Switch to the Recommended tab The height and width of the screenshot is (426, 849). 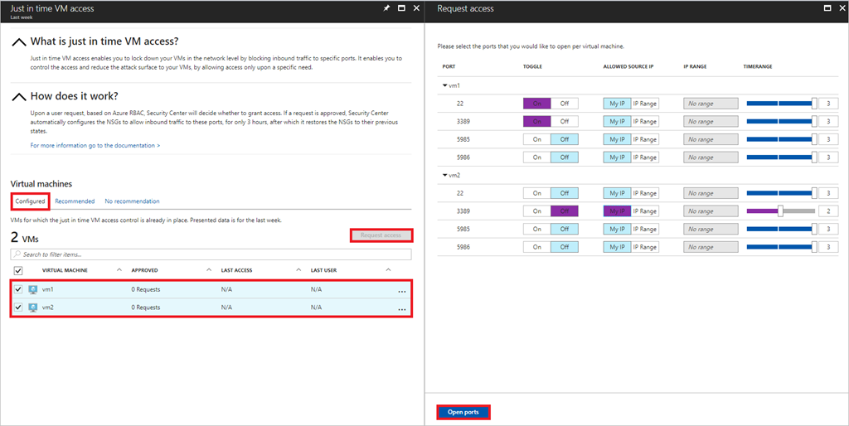(x=75, y=201)
